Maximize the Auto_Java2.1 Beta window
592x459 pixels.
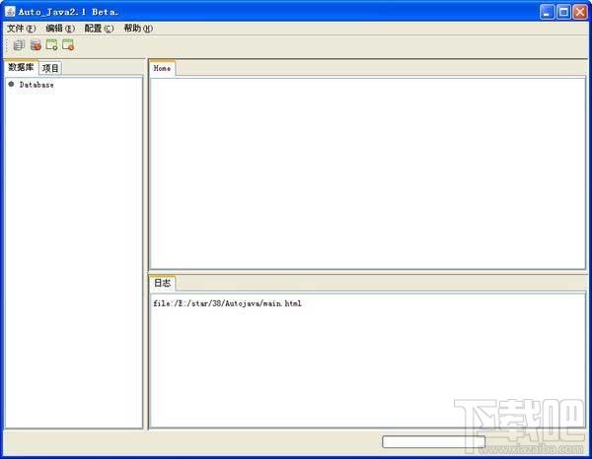pos(563,12)
